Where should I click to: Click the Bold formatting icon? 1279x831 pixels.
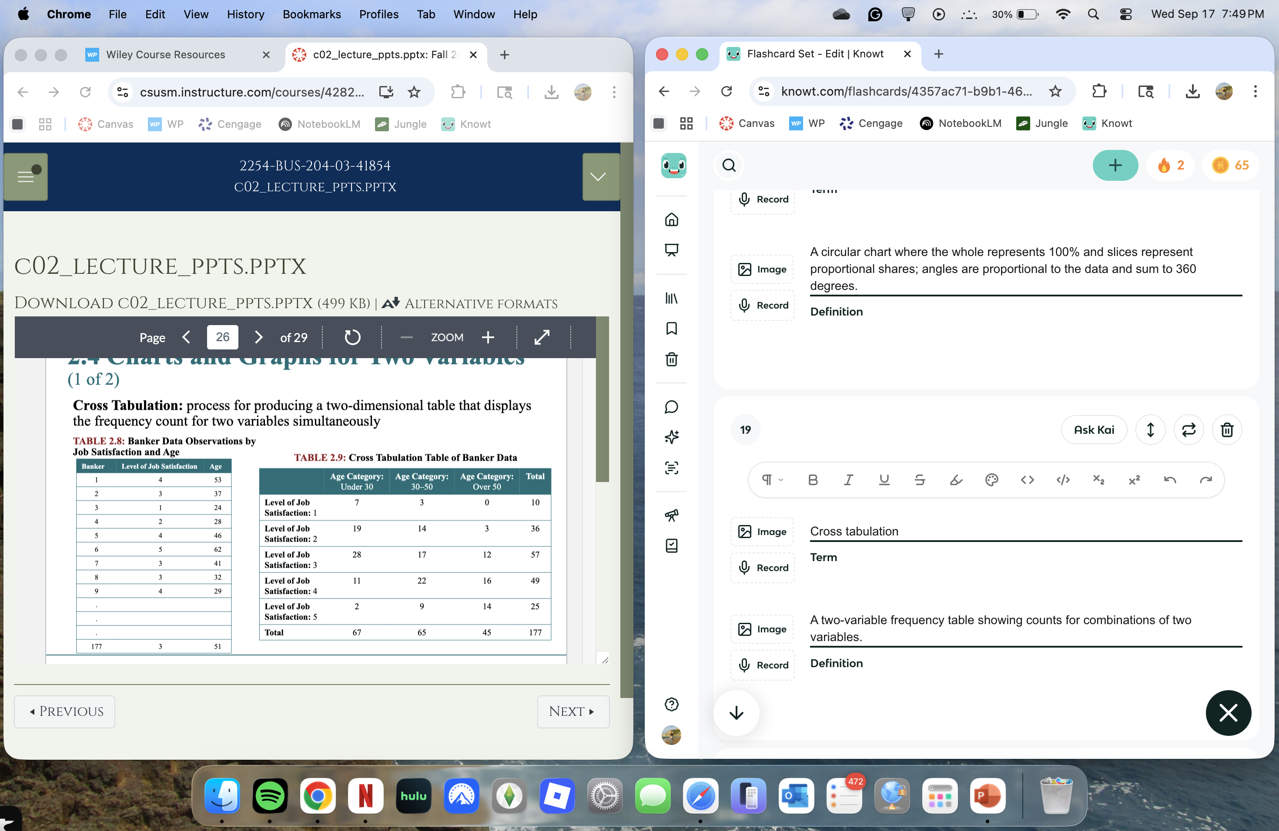tap(813, 479)
